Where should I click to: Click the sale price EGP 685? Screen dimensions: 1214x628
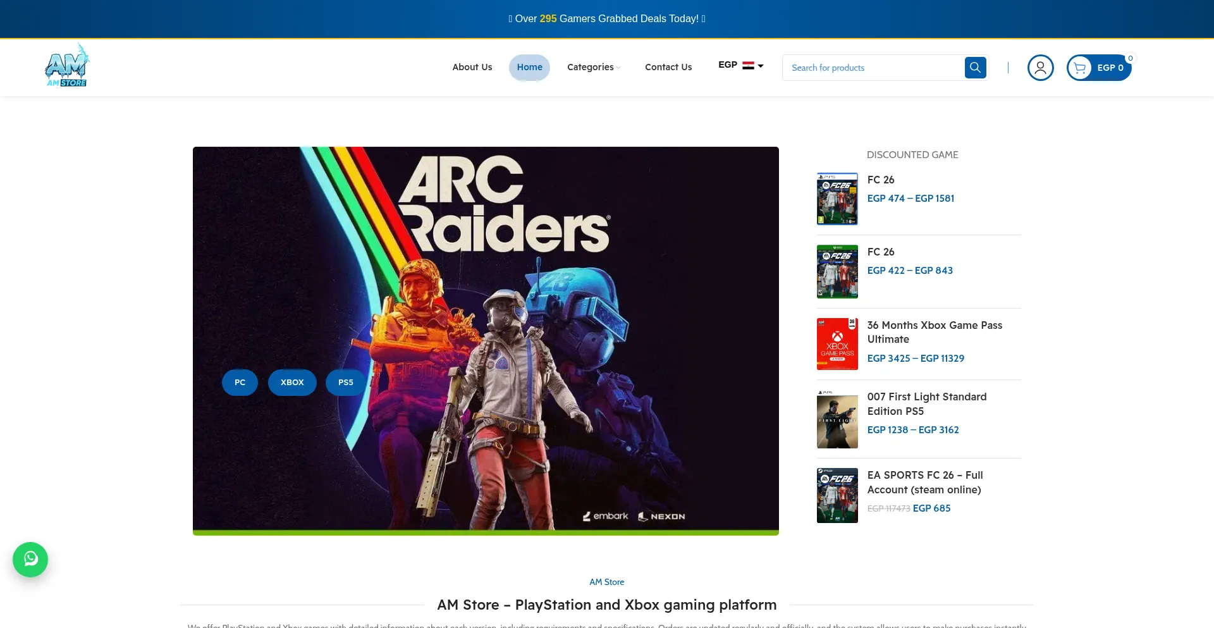[x=931, y=508]
